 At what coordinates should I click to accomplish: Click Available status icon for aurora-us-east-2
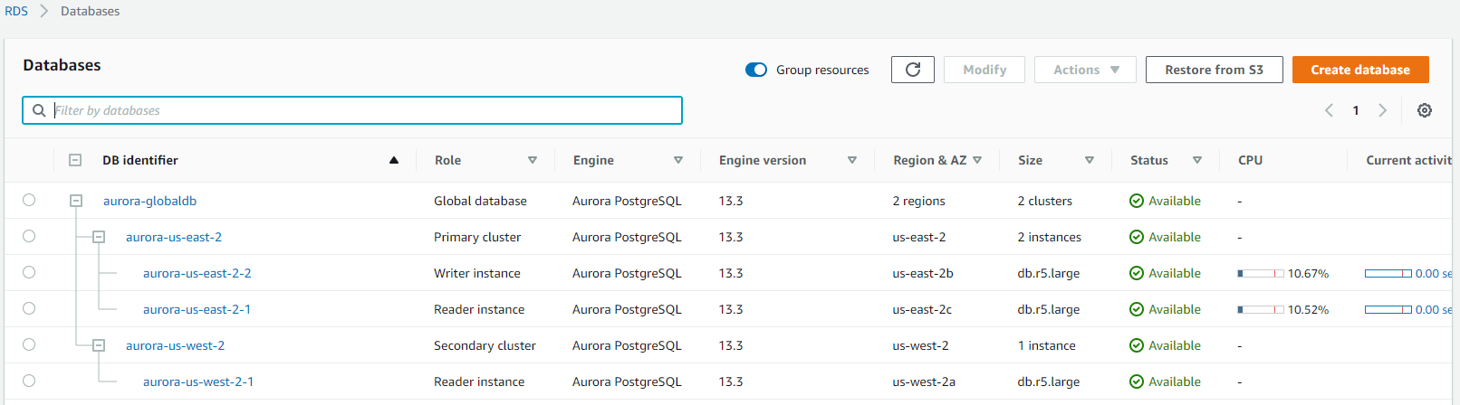click(x=1137, y=237)
